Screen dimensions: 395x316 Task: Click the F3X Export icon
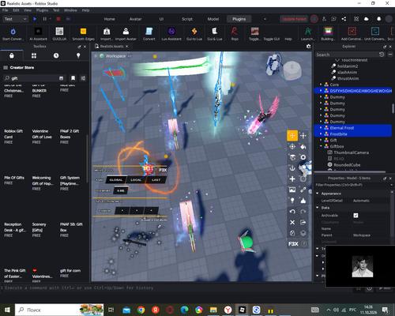coord(303,222)
